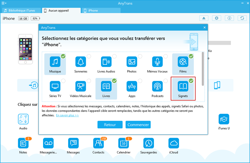Pick the Mémos Vocaux microphone icon
Image resolution: width=250 pixels, height=163 pixels.
(157, 62)
